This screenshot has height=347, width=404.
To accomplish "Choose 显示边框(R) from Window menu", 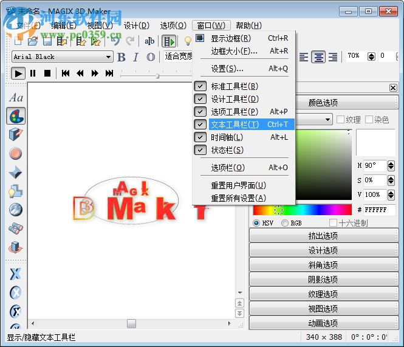I will tap(244, 38).
